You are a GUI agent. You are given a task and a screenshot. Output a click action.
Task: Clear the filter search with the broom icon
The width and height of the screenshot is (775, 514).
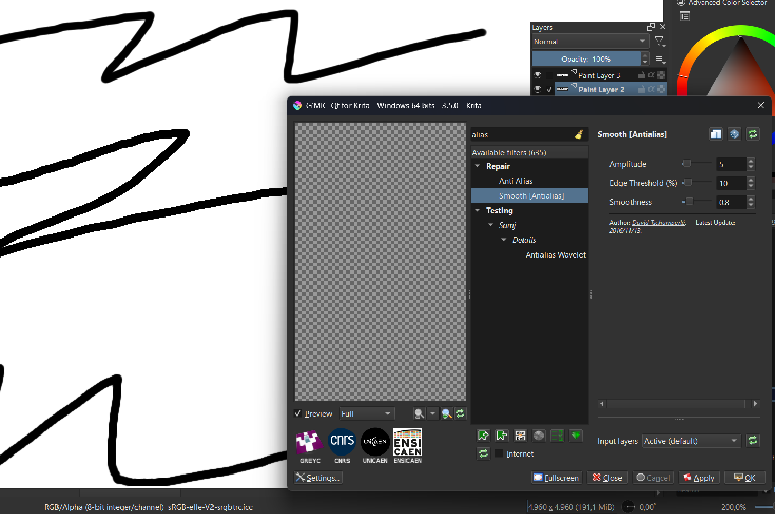coord(579,135)
